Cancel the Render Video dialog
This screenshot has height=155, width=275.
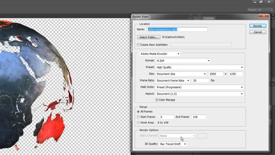point(258,32)
